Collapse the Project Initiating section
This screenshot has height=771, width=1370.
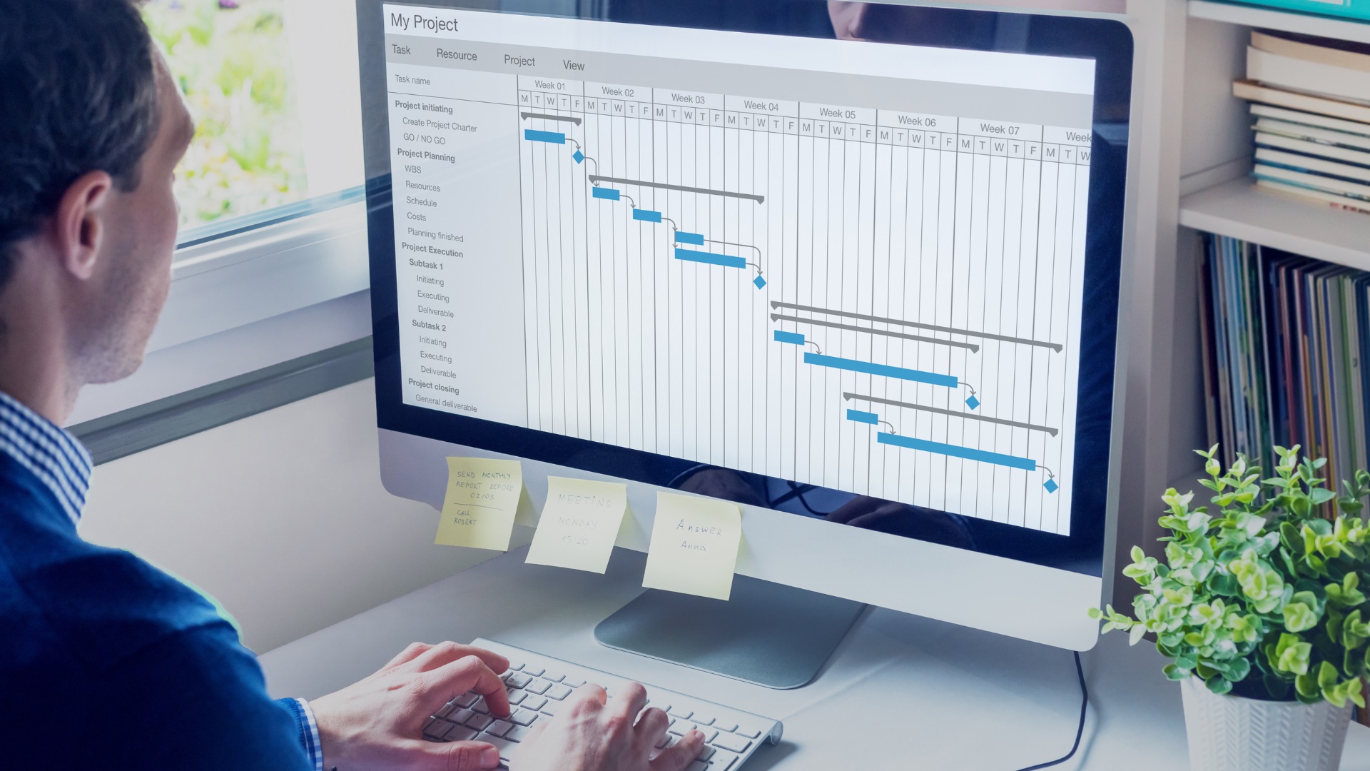423,106
